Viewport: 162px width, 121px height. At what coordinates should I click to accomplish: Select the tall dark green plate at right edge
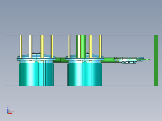[156, 60]
